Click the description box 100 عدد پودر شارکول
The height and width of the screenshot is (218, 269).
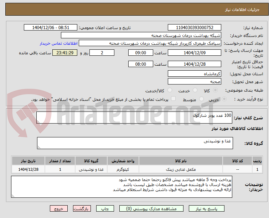(x=134, y=118)
